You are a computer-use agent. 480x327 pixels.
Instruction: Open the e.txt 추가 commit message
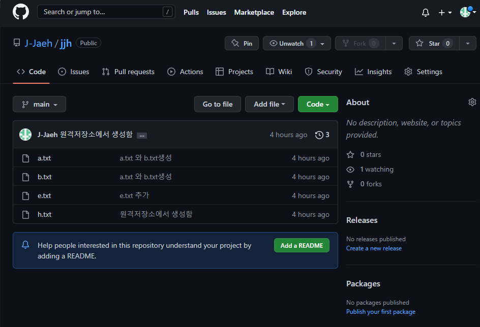[x=134, y=195]
